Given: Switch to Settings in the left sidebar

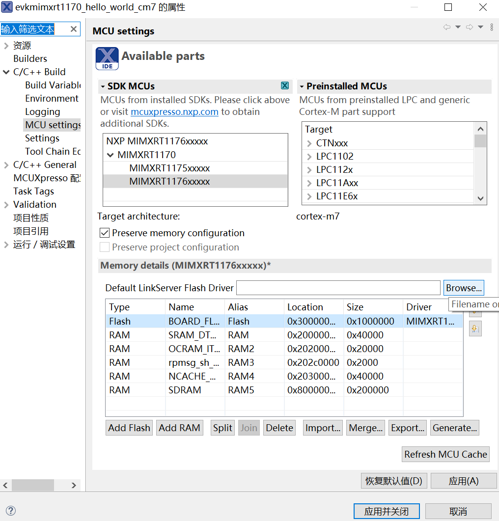Looking at the screenshot, I should click(x=42, y=138).
